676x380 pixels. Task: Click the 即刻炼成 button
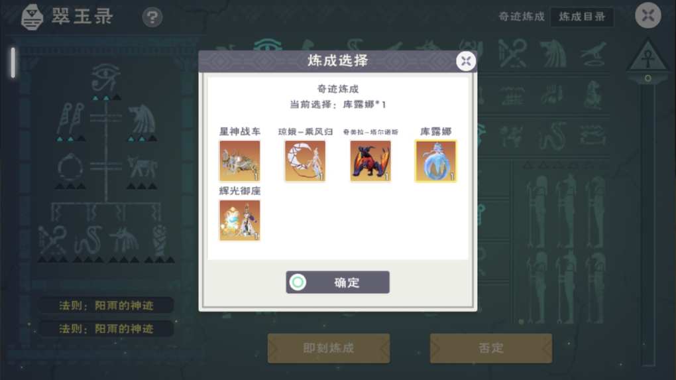point(329,348)
